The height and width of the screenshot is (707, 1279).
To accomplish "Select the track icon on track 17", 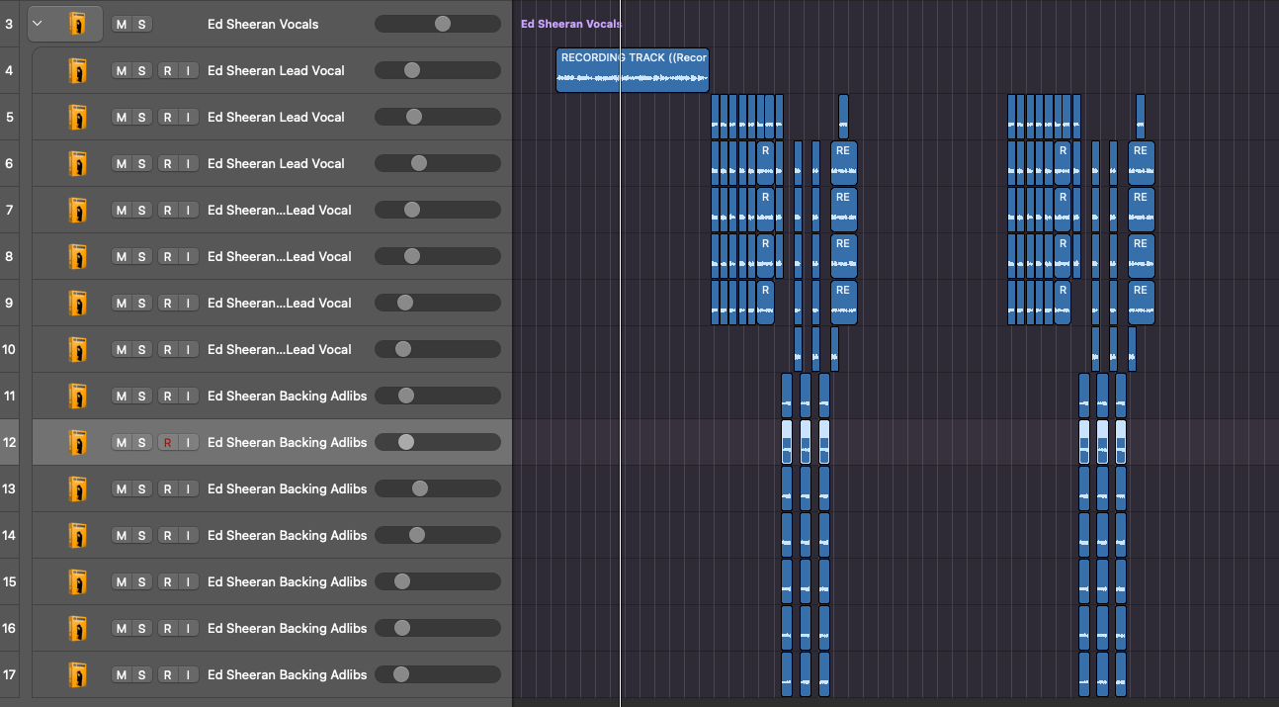I will click(x=77, y=674).
